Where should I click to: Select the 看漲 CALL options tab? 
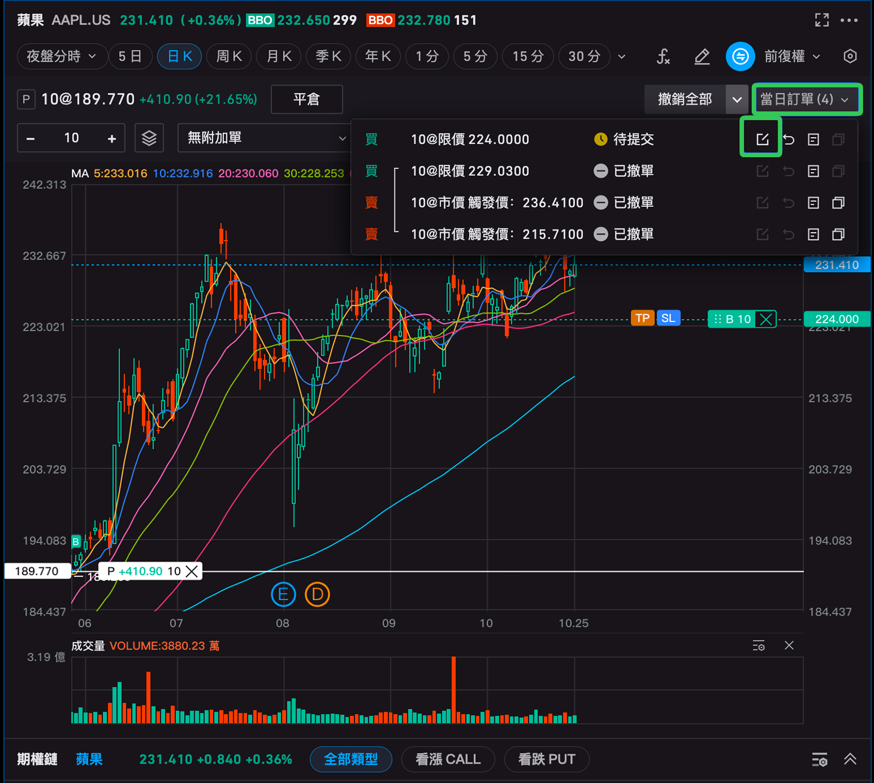coord(448,759)
